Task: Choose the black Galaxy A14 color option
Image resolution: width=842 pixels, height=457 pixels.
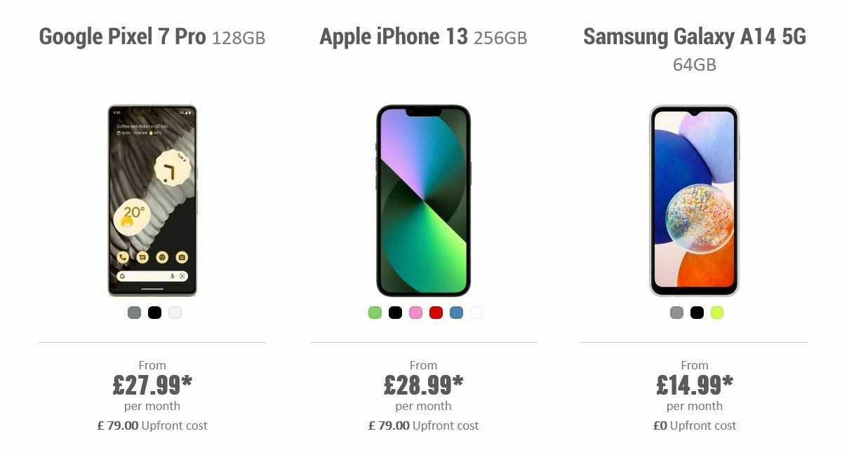Action: point(695,313)
